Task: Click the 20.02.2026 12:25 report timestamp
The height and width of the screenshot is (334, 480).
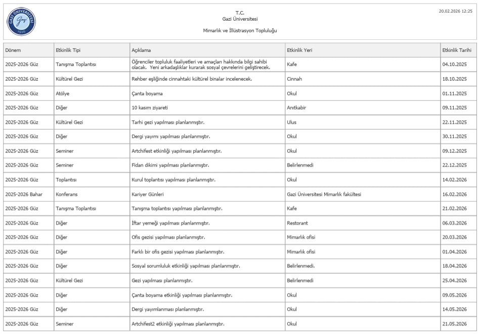Action: pos(458,11)
